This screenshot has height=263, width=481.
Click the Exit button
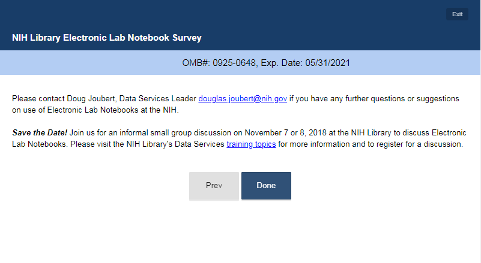point(457,14)
